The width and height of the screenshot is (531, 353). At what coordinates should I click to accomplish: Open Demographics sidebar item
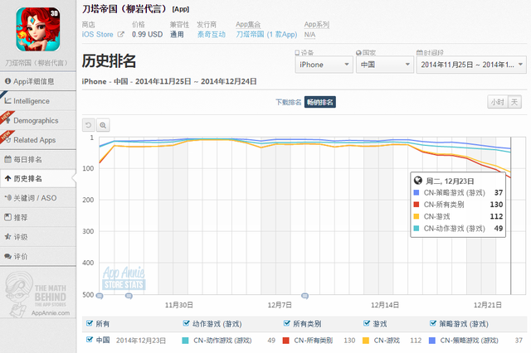tap(38, 120)
